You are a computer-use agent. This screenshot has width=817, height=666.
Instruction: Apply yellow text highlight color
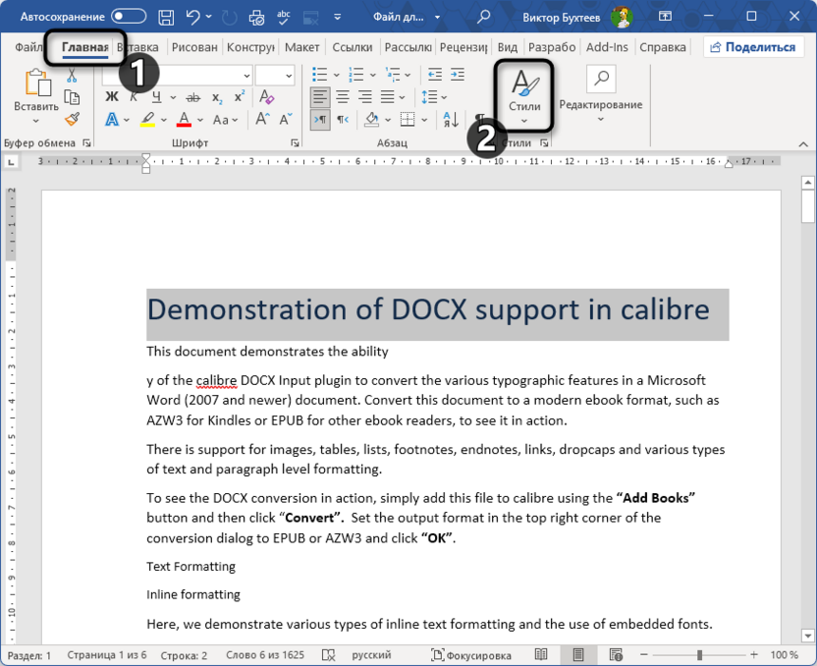(148, 120)
